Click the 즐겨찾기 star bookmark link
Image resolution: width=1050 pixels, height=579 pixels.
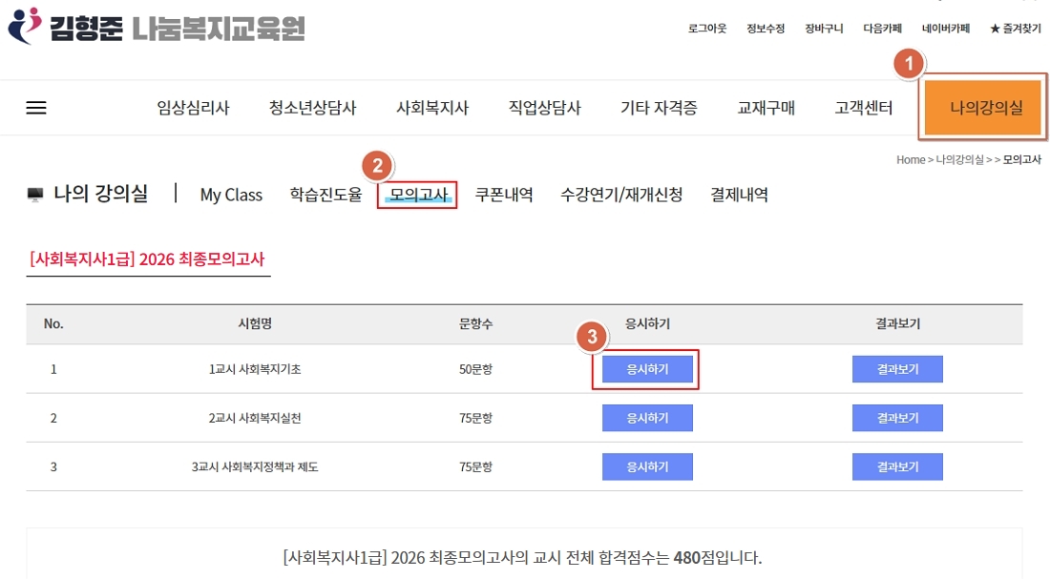coord(1016,29)
